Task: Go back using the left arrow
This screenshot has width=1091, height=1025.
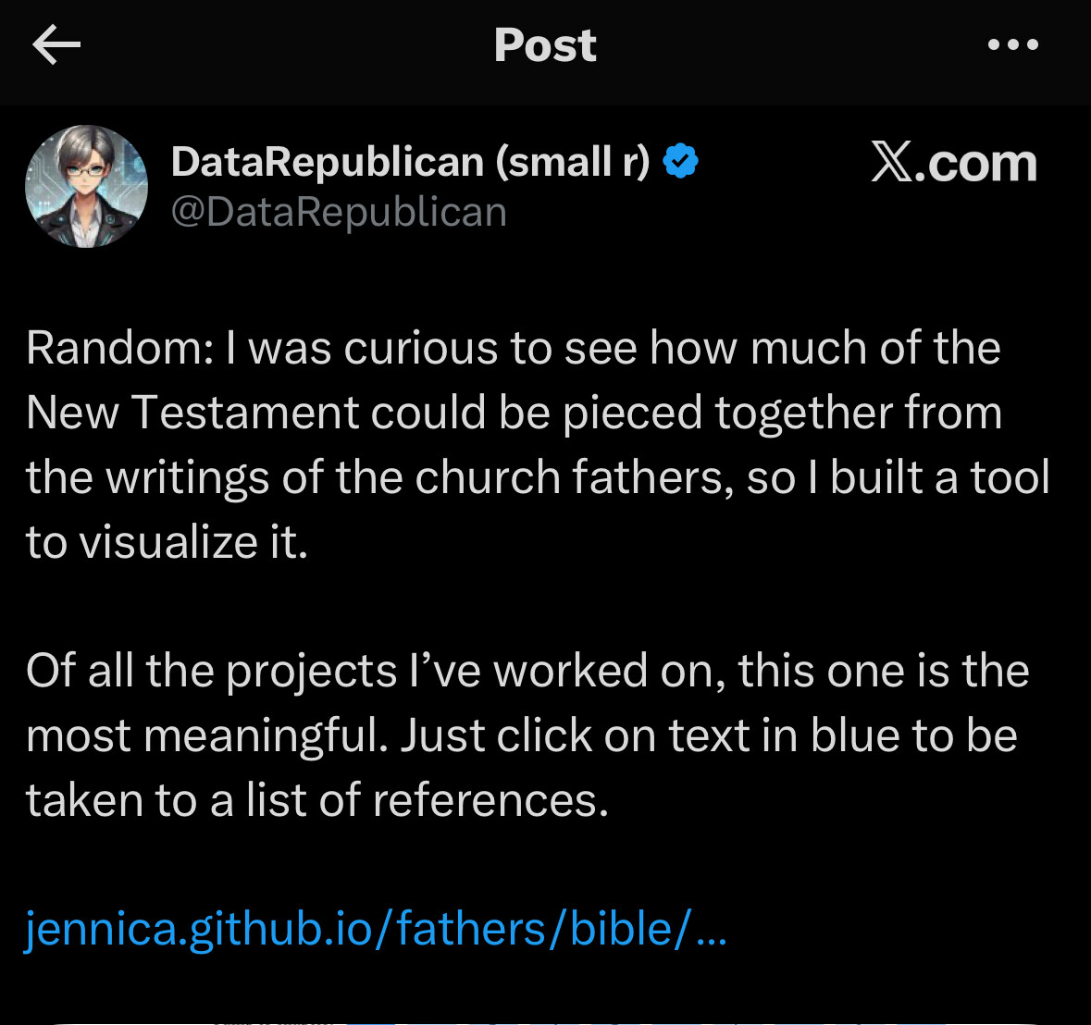Action: 56,44
